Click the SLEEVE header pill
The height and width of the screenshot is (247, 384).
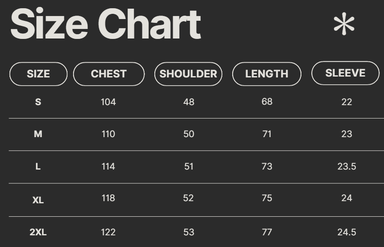click(x=345, y=73)
